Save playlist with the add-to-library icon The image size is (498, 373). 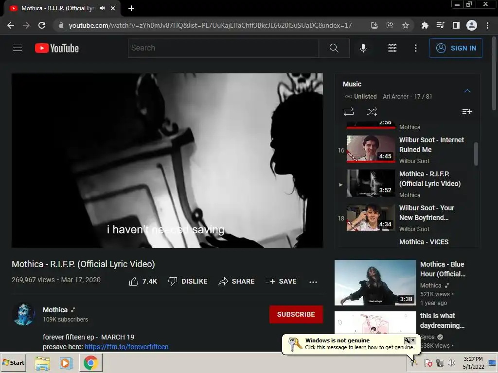(467, 112)
